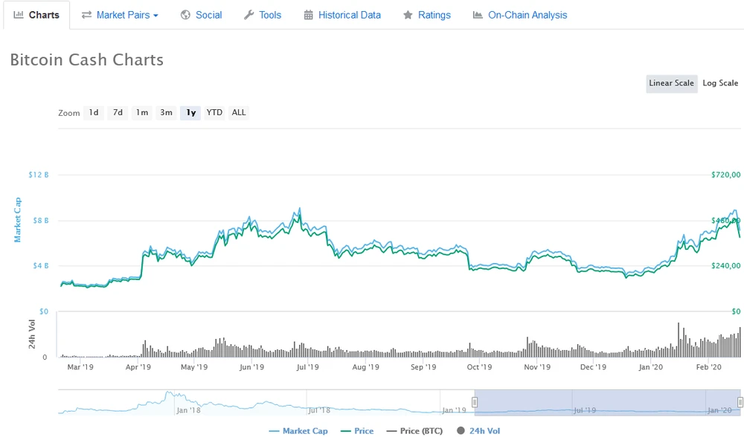Screen dimensions: 744x437
Task: Click the Jul '18 area in navigator
Action: pyautogui.click(x=319, y=410)
